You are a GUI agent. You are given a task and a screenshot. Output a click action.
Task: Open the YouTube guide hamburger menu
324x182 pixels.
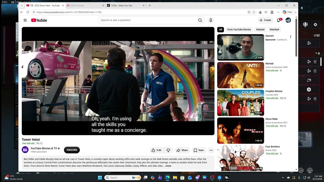(x=25, y=20)
